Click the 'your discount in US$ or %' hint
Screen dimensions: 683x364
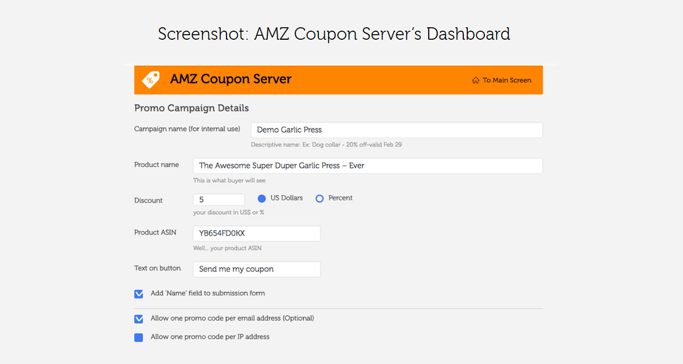tap(228, 212)
